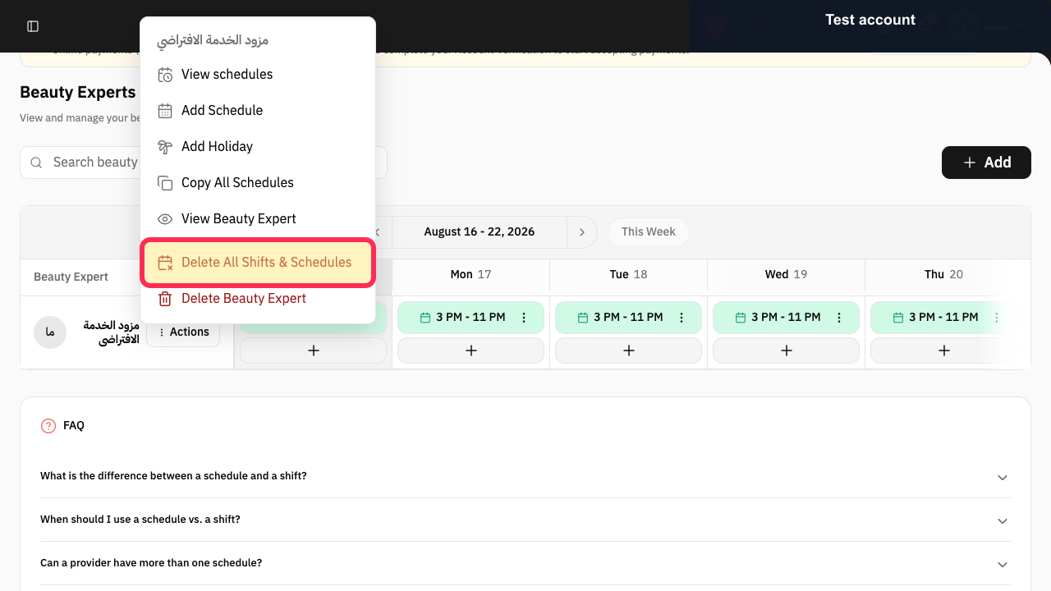
Task: Open Wednesday shift three-dot options
Action: coord(839,318)
